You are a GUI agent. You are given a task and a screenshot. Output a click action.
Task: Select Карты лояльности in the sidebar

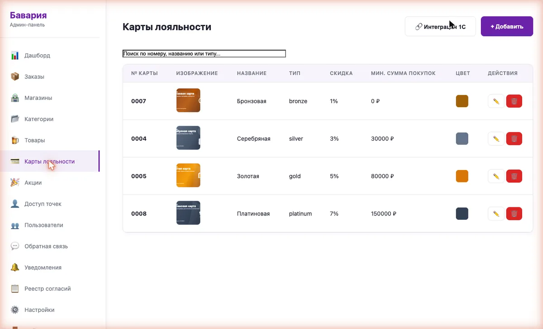click(50, 161)
